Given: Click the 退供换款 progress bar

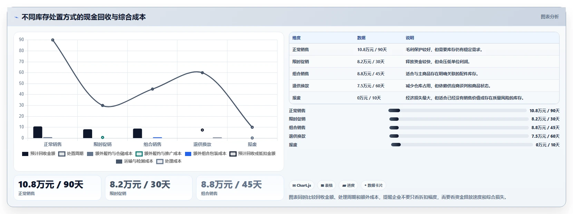Looking at the screenshot, I should (x=459, y=136).
